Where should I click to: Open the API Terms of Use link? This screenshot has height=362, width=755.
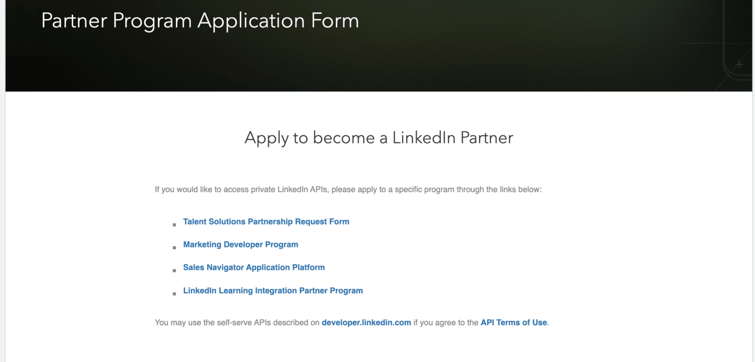513,322
